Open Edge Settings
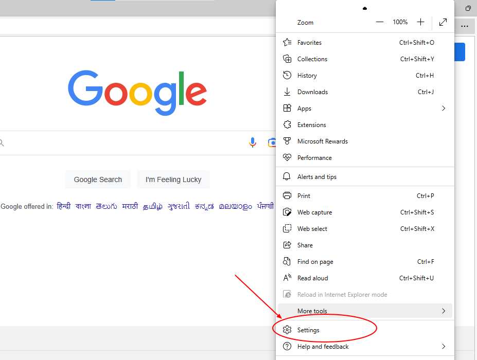Screen dimensions: 477x360 (309, 330)
